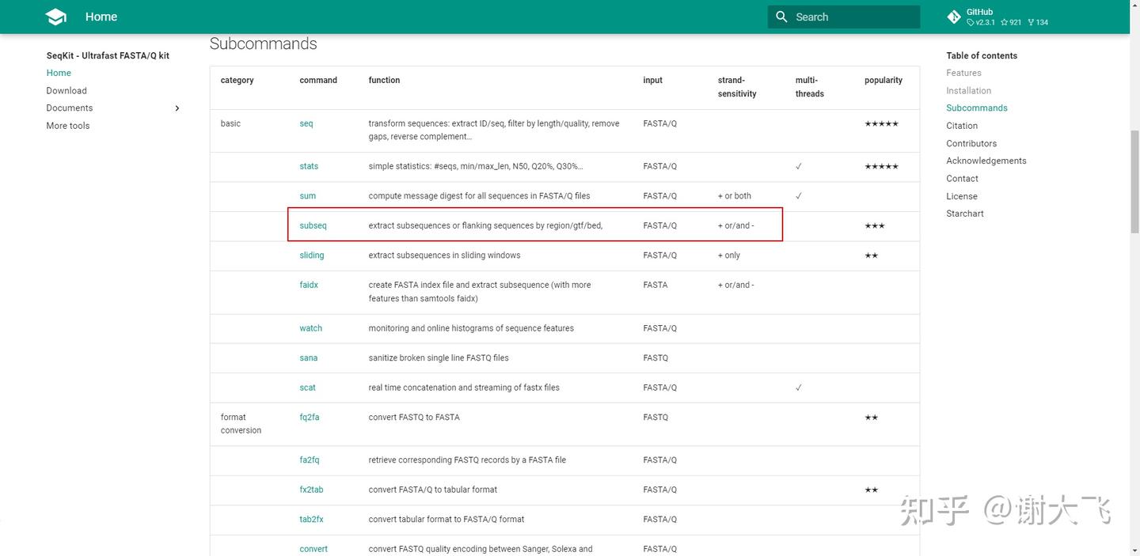Open the GitHub repository icon

(x=954, y=16)
